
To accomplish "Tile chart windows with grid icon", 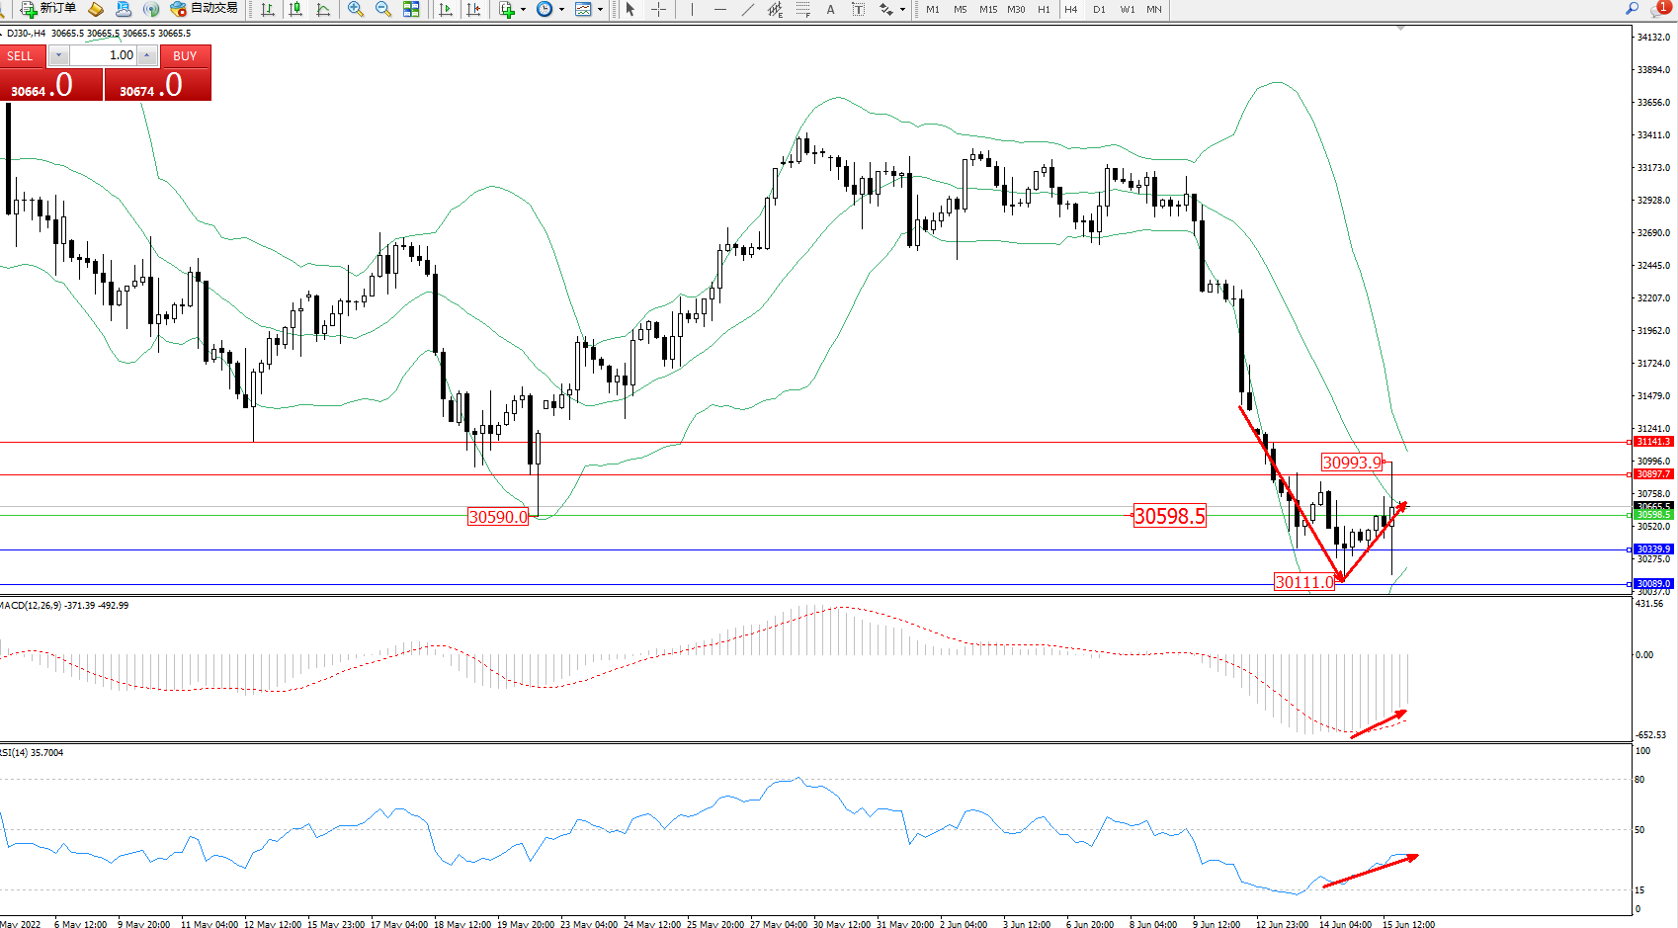I will 411,9.
